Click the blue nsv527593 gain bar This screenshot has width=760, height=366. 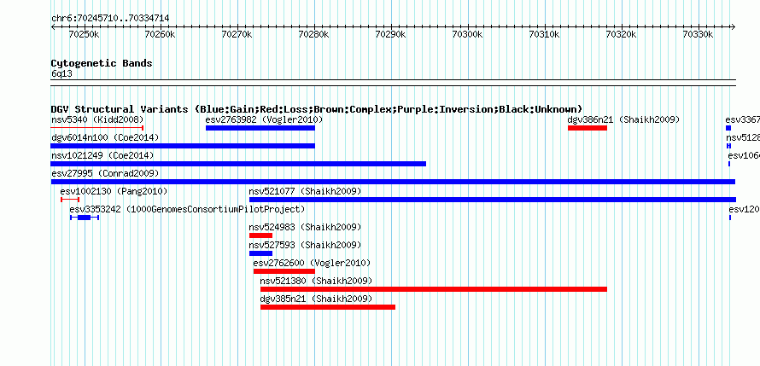[260, 253]
